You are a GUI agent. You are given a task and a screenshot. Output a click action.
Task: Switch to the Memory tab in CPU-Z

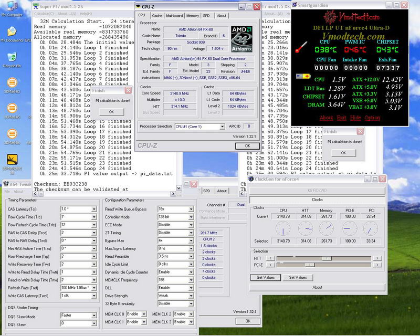click(x=192, y=16)
